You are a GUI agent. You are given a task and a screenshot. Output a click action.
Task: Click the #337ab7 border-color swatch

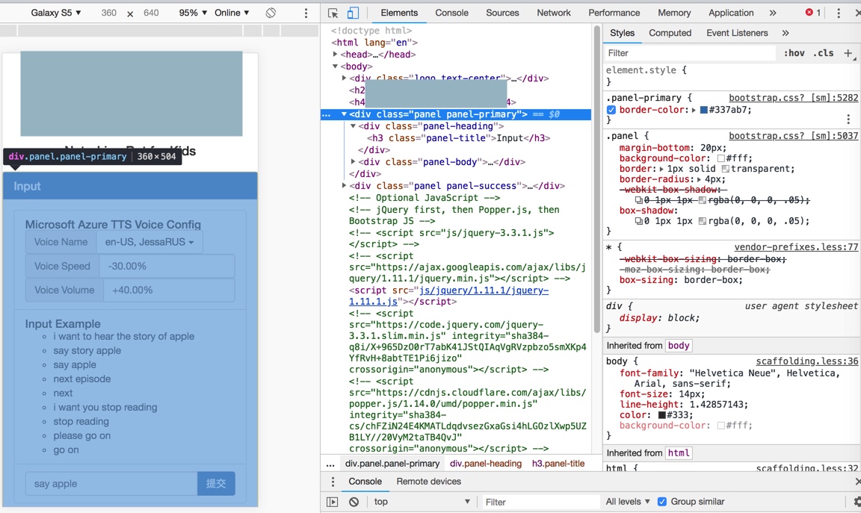tap(703, 110)
